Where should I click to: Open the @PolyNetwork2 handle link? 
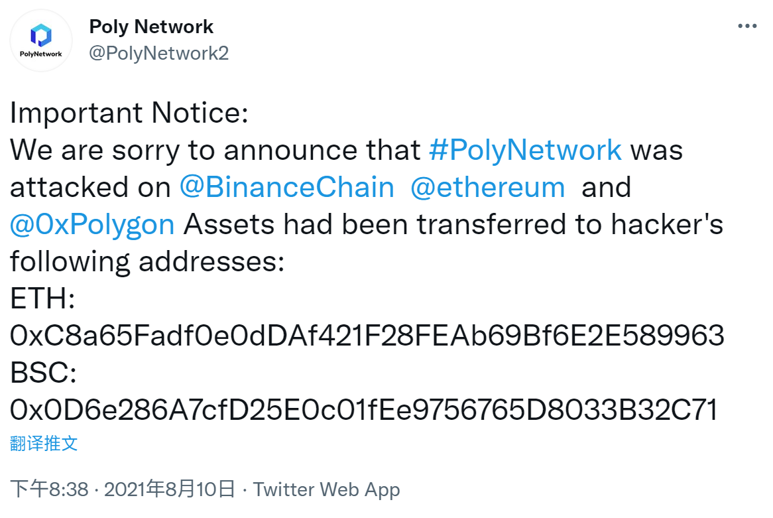(x=158, y=53)
